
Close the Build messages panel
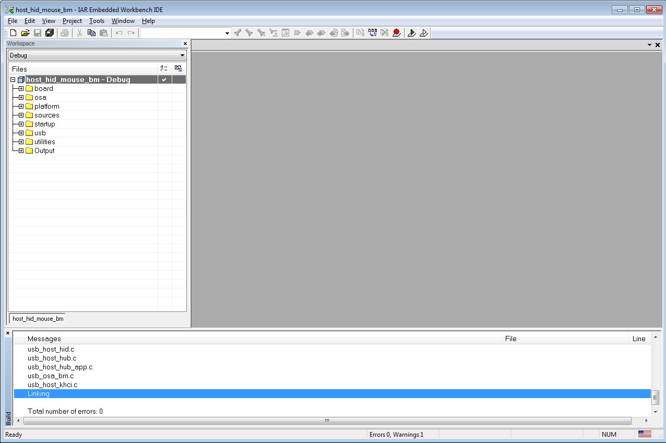pyautogui.click(x=8, y=333)
